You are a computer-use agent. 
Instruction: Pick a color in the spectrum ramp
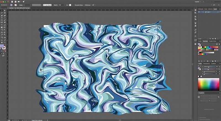pyautogui.click(x=209, y=84)
